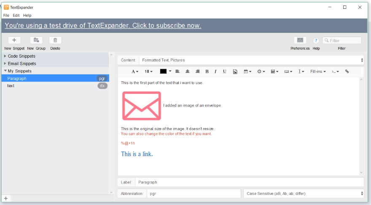Click the New Snippet plus button
Image resolution: width=371 pixels, height=205 pixels.
(x=14, y=40)
